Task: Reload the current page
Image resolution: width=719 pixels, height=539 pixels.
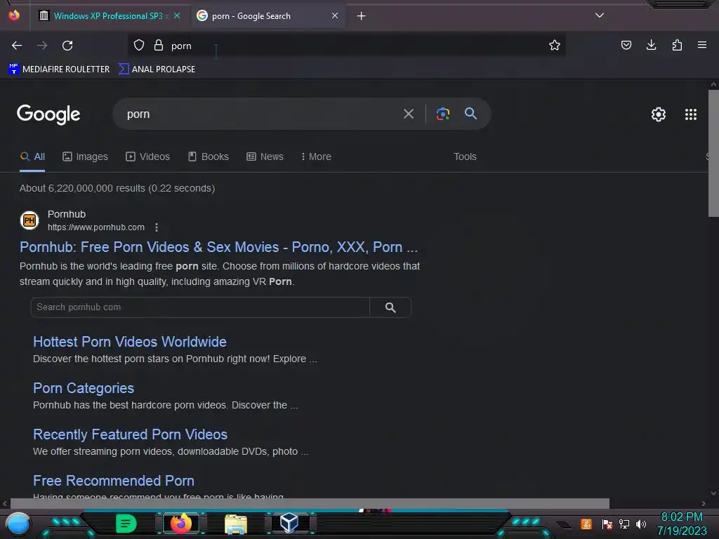Action: tap(67, 46)
